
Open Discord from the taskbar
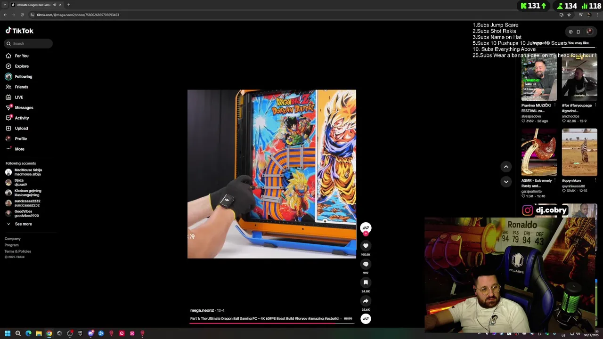point(90,333)
